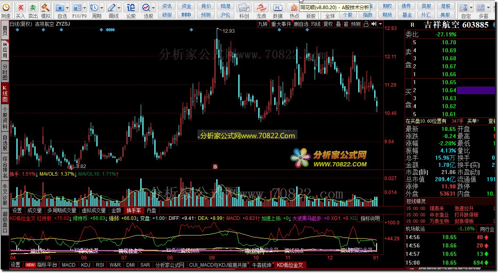Screen dimensions: 499x273
Task: Switch to the RSI indicator tab
Action: point(100,265)
